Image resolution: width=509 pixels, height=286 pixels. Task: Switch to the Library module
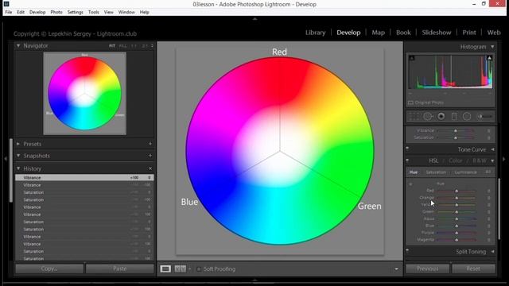pos(316,33)
